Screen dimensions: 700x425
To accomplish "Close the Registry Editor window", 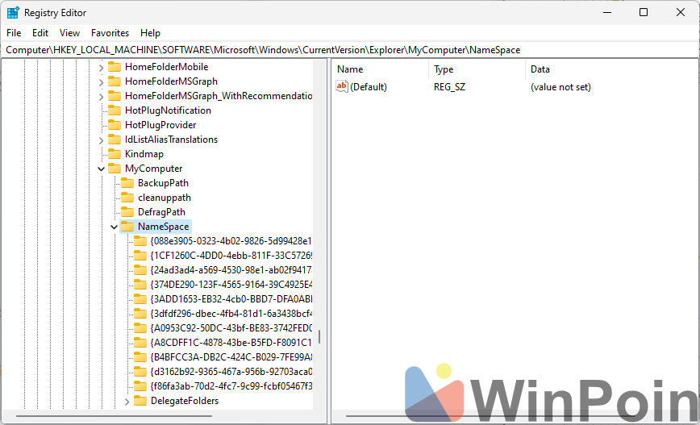I will pos(681,13).
